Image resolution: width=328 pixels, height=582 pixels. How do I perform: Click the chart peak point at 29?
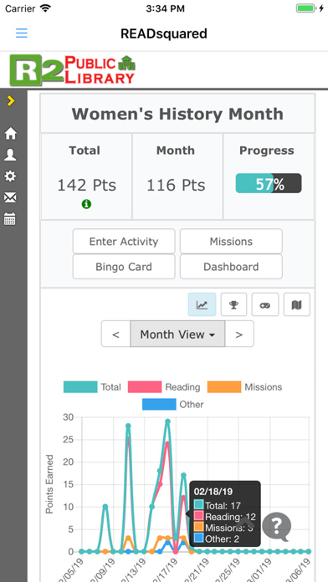(167, 421)
